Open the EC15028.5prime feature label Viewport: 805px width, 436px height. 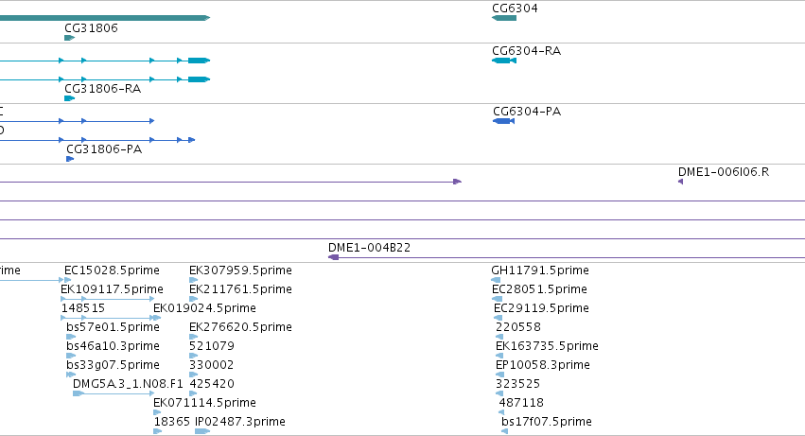[112, 270]
